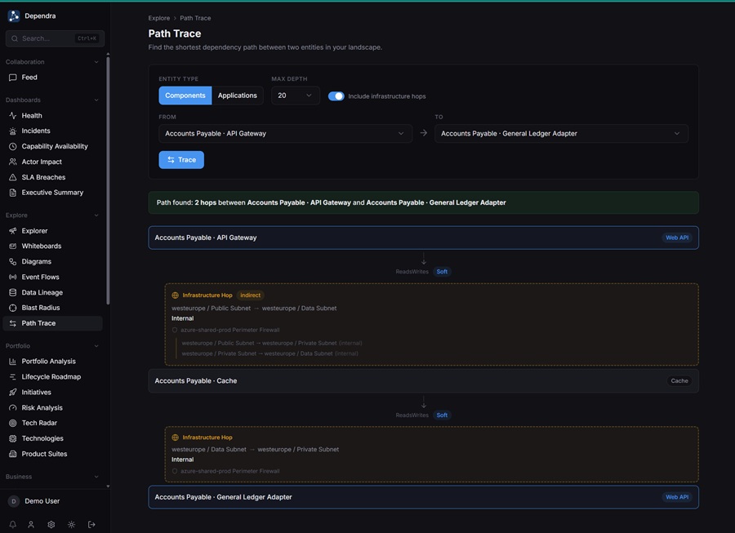Open notifications bell in sidebar footer

[x=12, y=525]
